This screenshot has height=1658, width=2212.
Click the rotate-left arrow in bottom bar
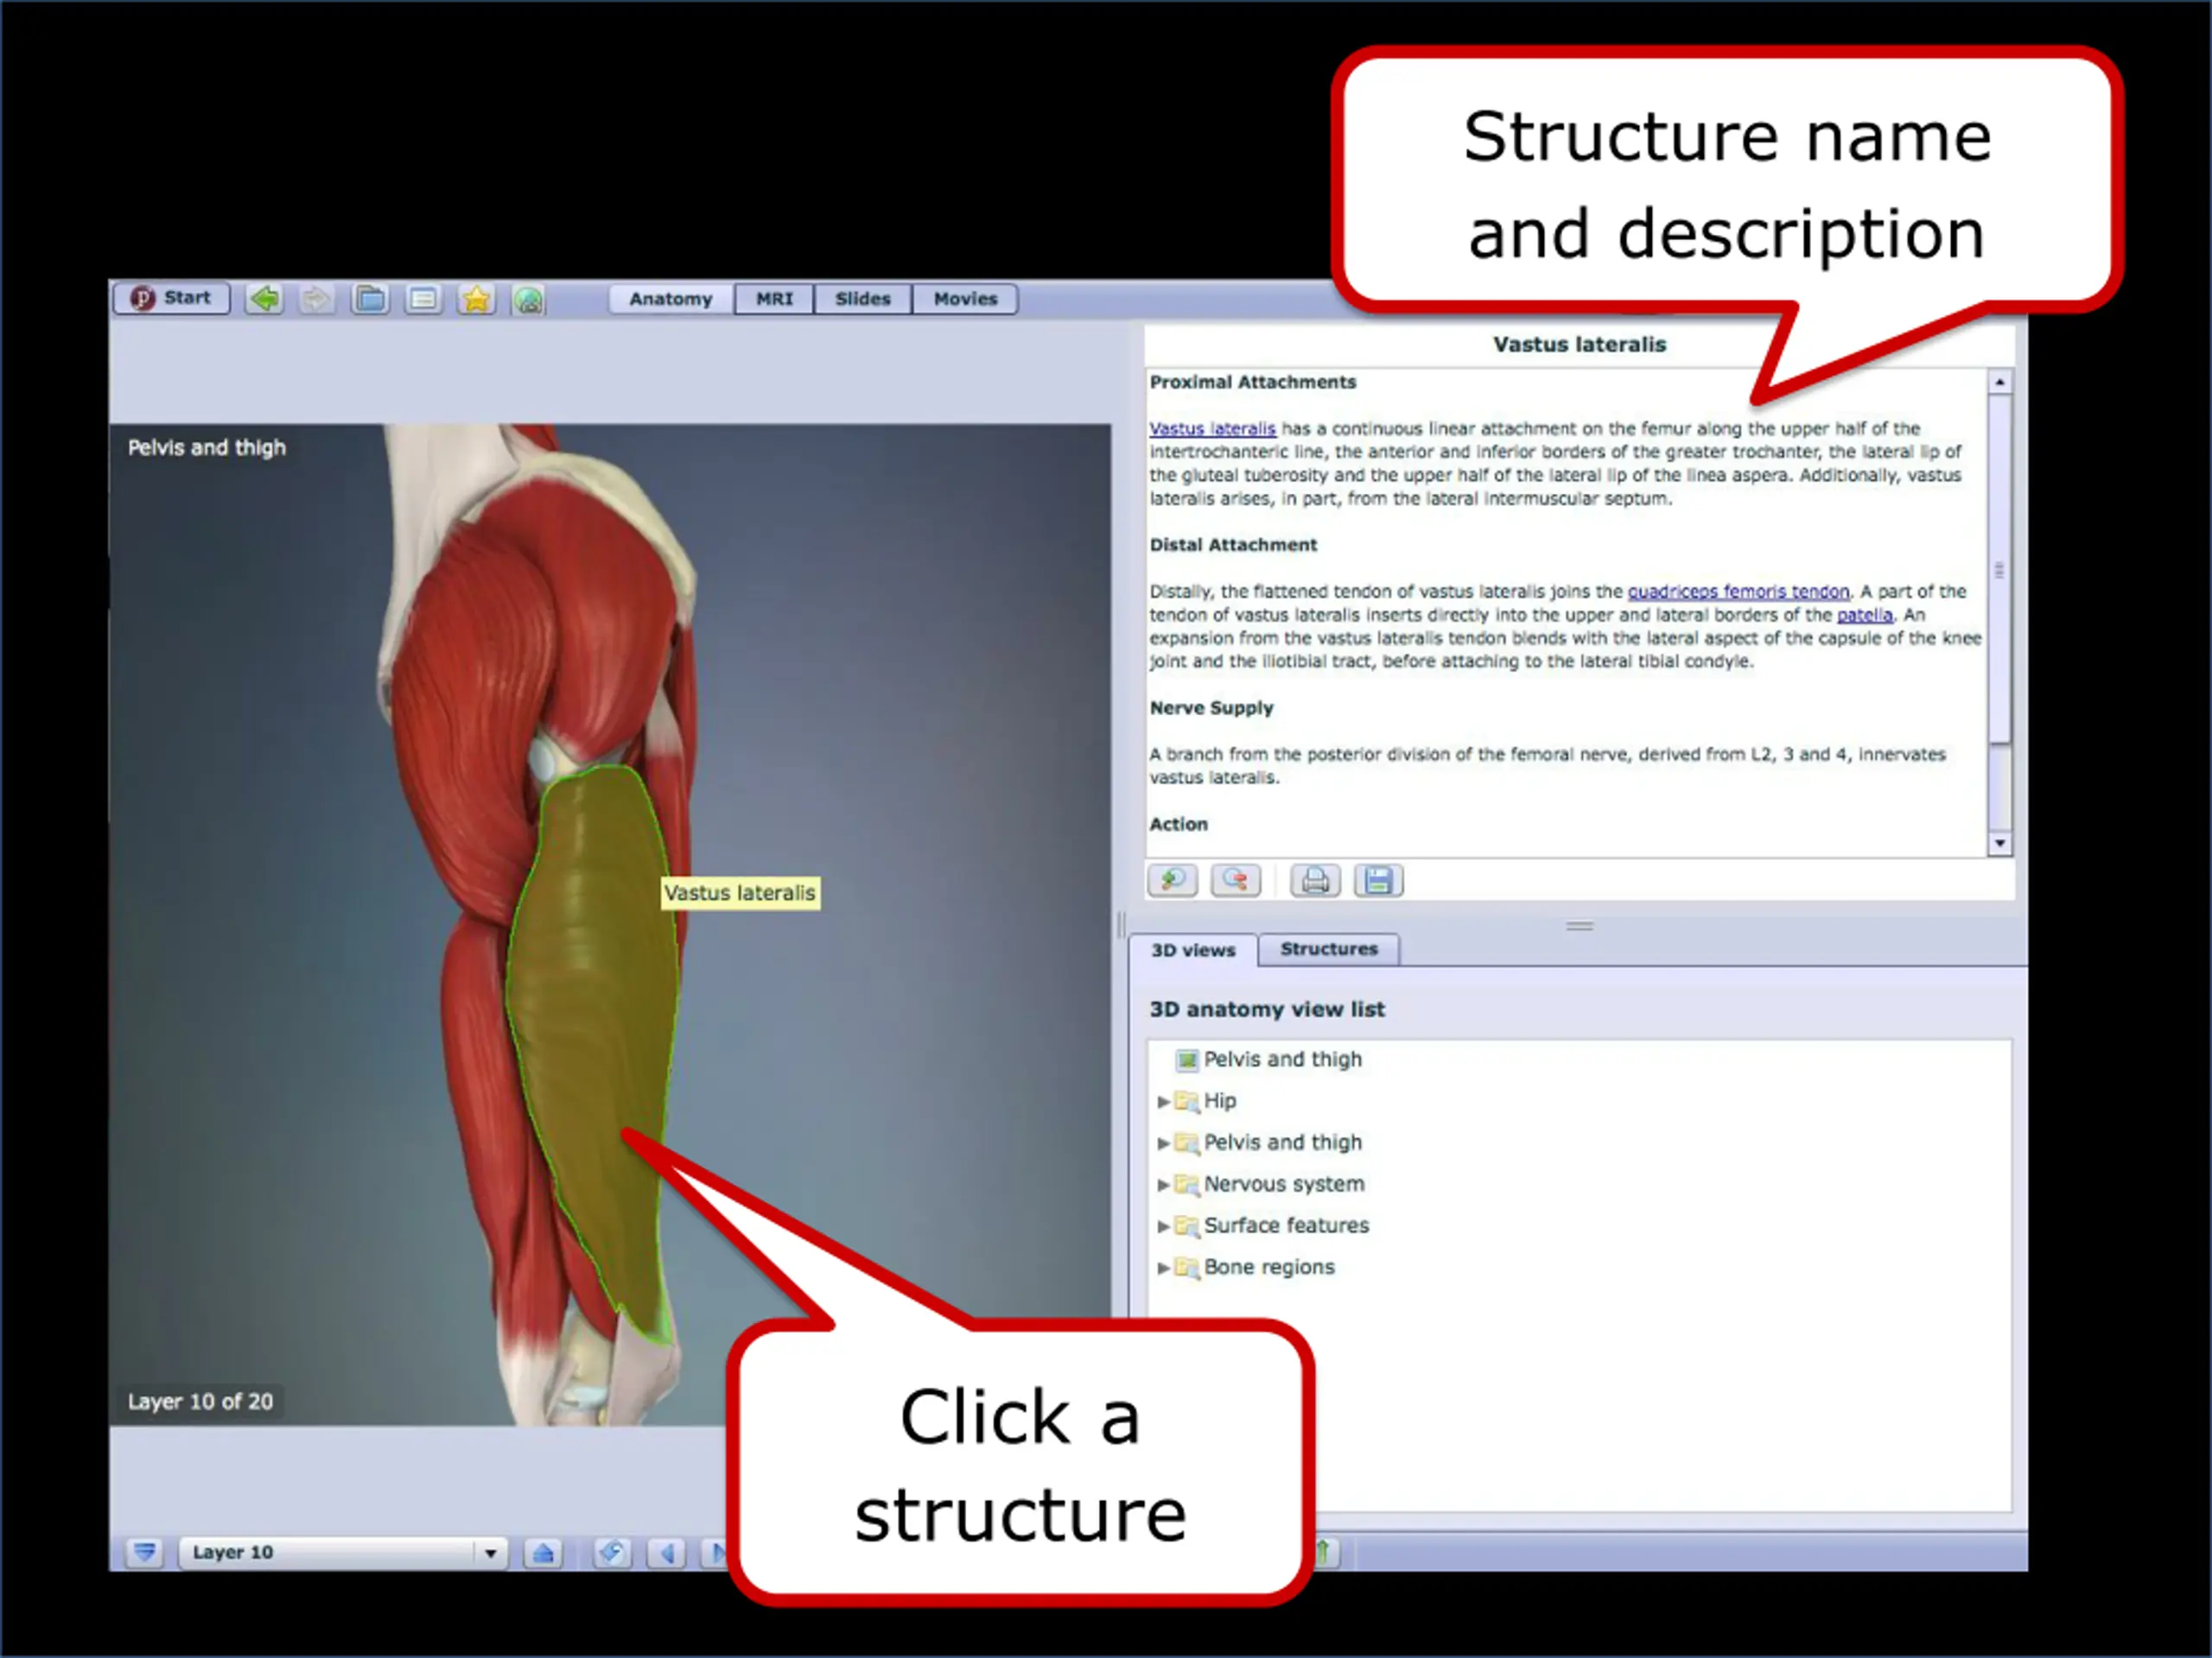point(666,1552)
